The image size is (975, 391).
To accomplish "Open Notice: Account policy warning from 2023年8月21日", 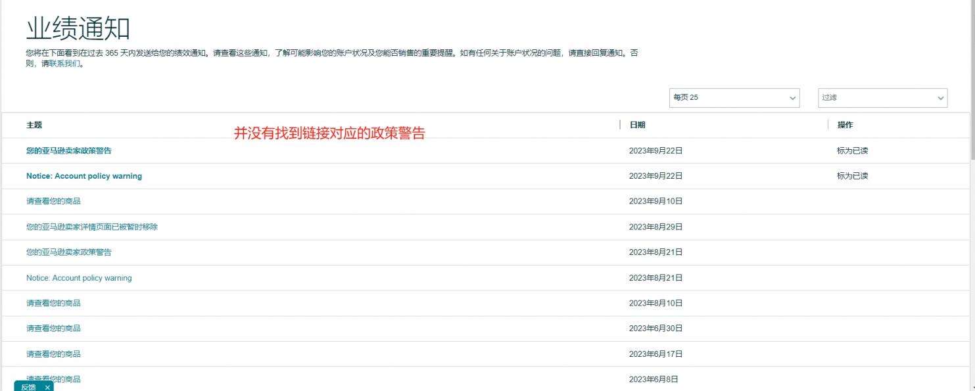I will click(79, 278).
